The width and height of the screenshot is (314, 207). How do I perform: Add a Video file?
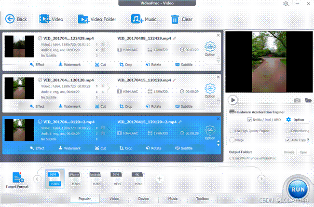[x=51, y=19]
